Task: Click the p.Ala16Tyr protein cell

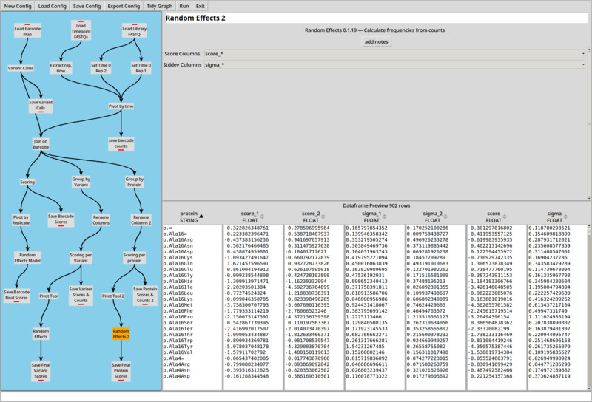Action: pyautogui.click(x=178, y=346)
